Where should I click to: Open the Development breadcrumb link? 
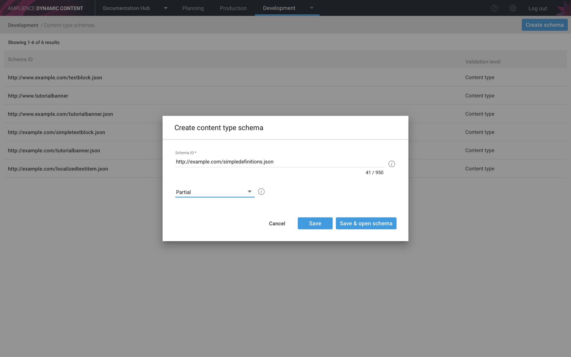(x=23, y=25)
